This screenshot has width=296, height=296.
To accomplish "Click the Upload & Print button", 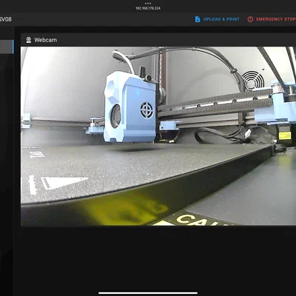I will pos(217,19).
